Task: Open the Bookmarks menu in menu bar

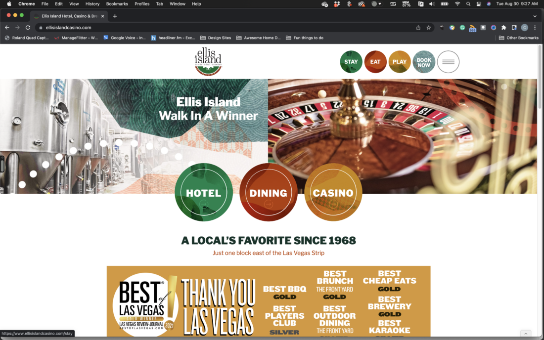Action: point(117,4)
